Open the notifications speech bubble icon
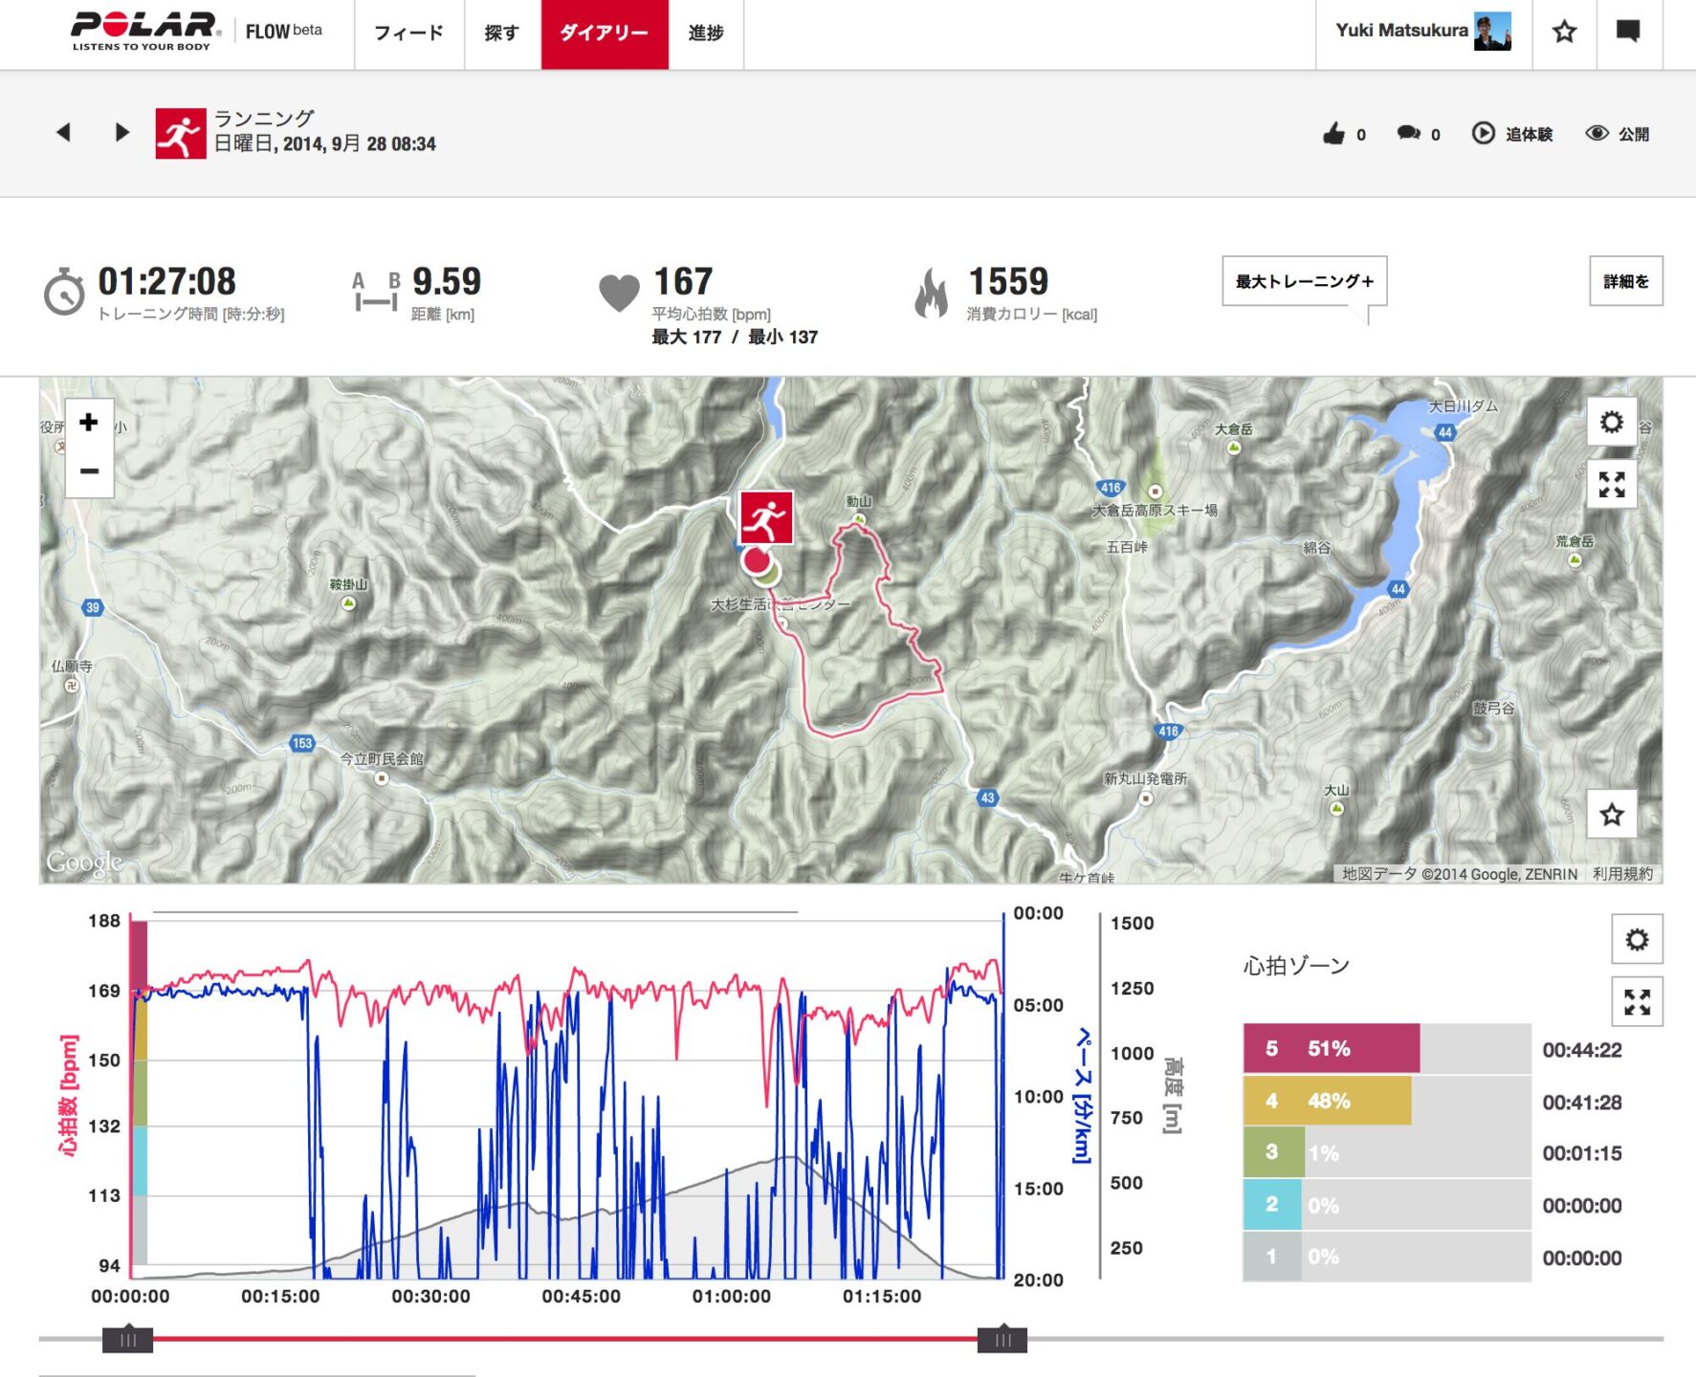1696x1377 pixels. [x=1627, y=33]
